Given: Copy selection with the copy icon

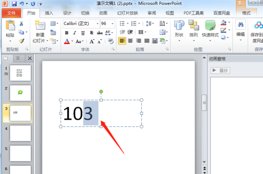Looking at the screenshot, I should click(x=21, y=32).
